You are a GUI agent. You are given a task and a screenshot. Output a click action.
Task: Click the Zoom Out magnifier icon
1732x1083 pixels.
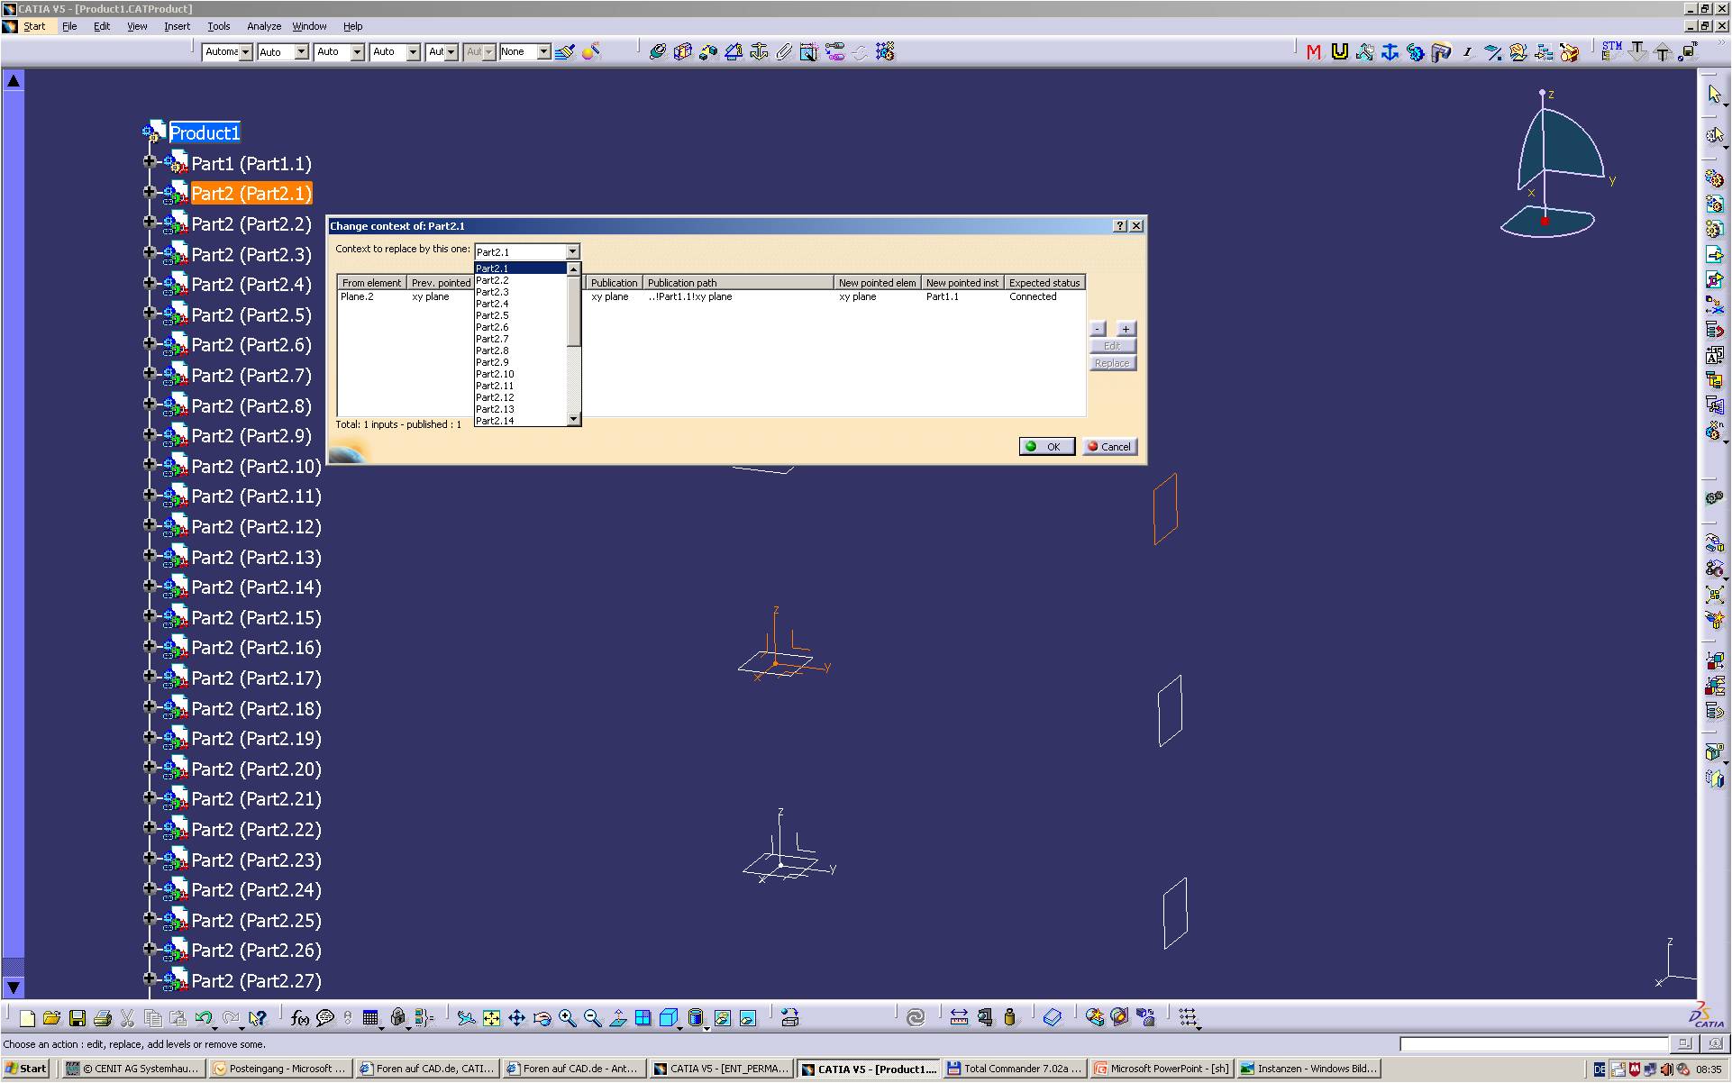tap(592, 1018)
